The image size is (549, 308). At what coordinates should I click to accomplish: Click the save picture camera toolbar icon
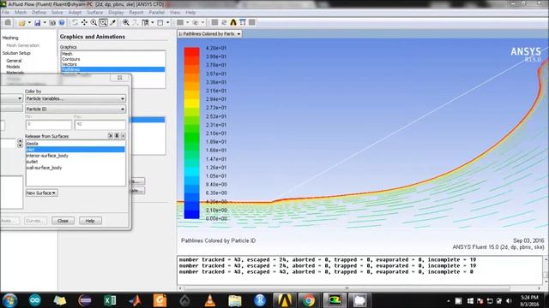click(x=52, y=23)
